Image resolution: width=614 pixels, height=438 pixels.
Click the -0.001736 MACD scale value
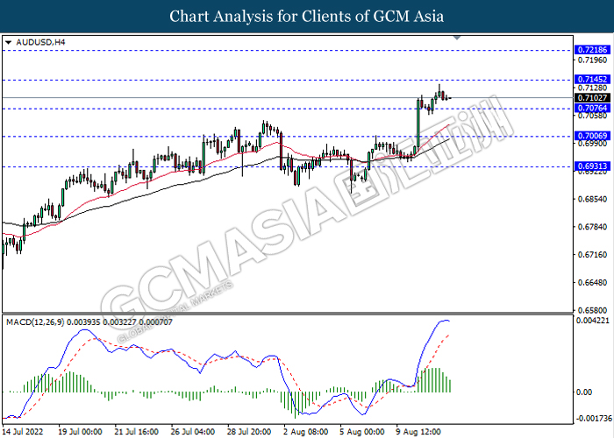point(593,419)
